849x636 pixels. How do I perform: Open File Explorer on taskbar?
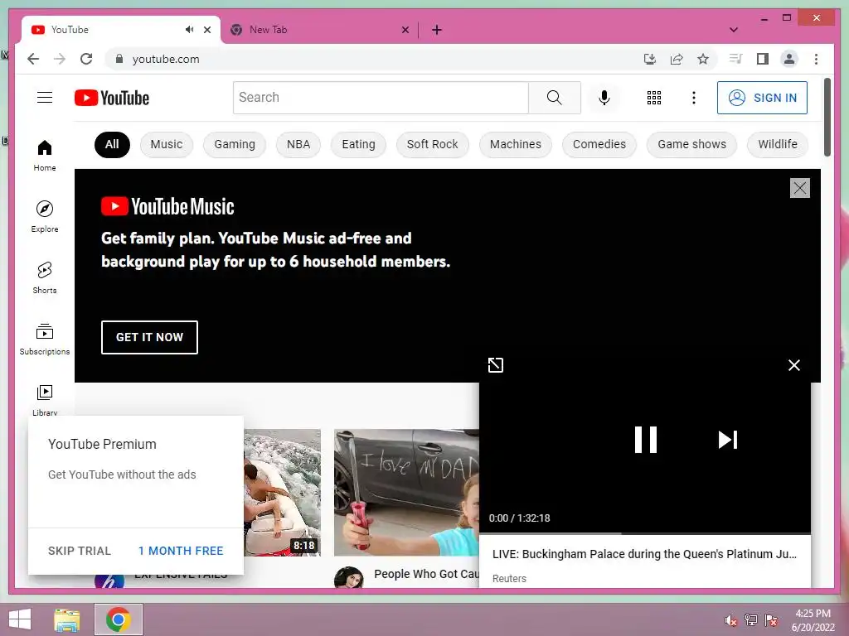pos(67,619)
